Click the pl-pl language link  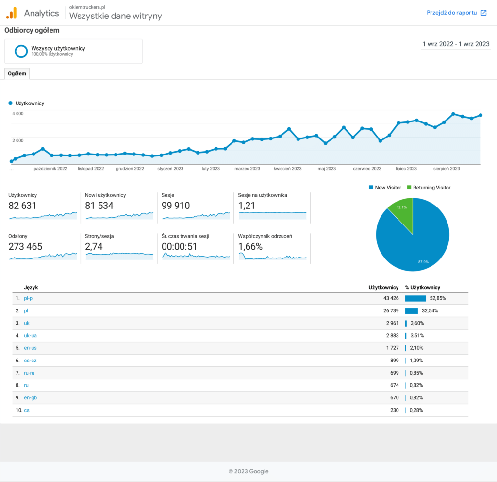(x=29, y=298)
